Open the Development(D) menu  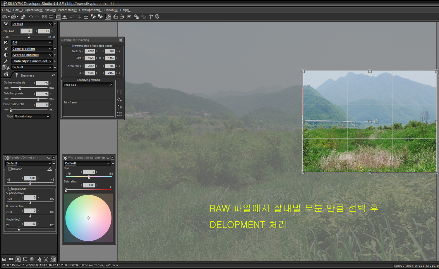pos(90,10)
